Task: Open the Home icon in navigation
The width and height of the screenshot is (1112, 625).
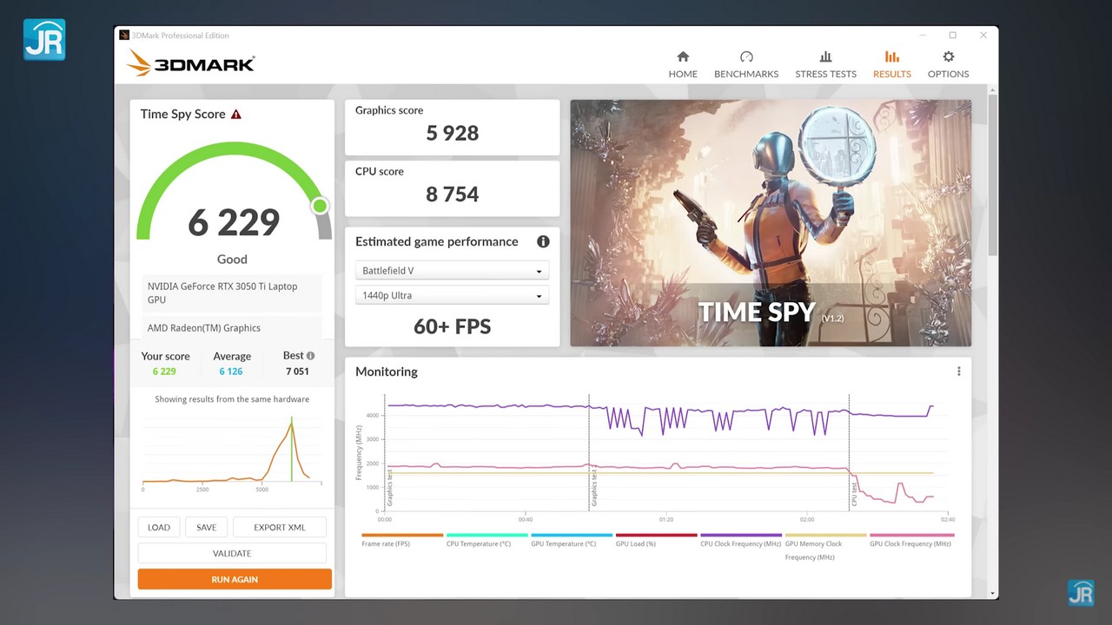Action: click(x=683, y=57)
